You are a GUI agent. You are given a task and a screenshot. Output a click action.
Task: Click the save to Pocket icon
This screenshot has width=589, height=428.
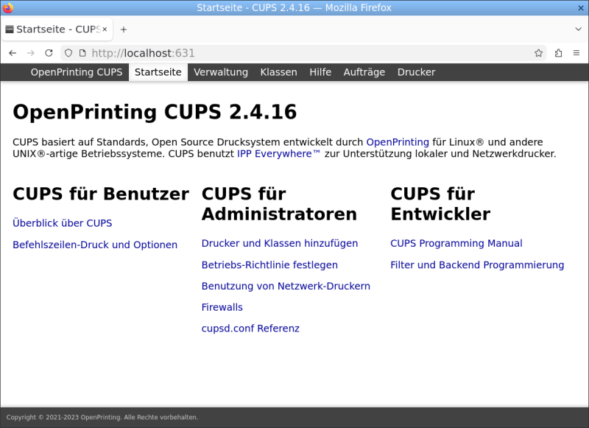click(557, 53)
